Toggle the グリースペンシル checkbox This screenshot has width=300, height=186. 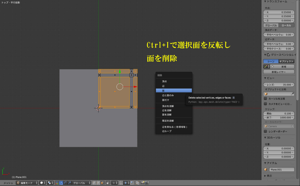268,55
